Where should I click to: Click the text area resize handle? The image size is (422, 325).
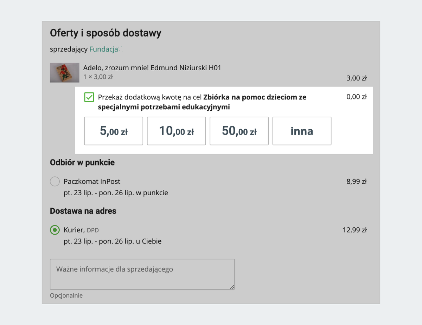[x=232, y=287]
